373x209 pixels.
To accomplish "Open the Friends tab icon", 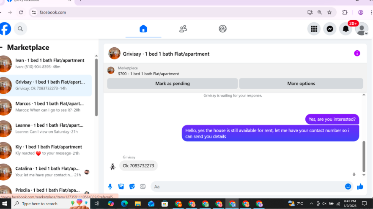I will [x=183, y=29].
